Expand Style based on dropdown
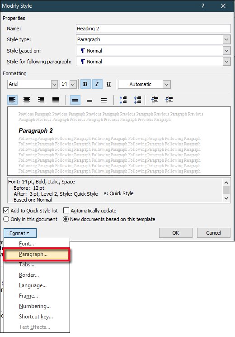This screenshot has width=235, height=337. click(226, 51)
